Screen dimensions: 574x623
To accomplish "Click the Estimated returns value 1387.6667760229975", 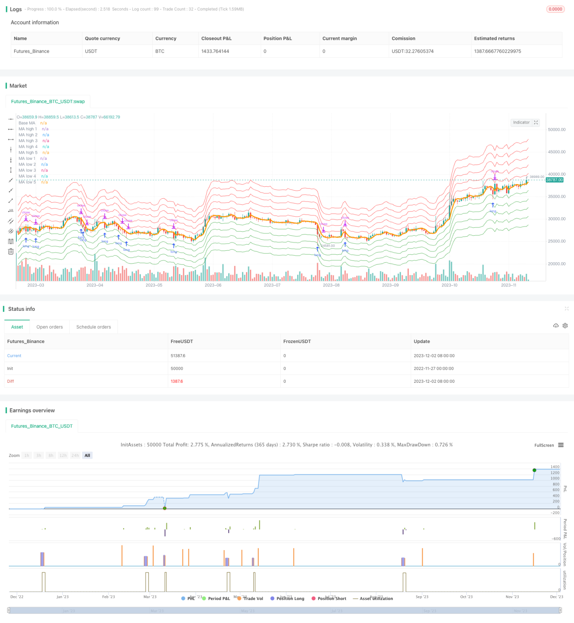I will pyautogui.click(x=498, y=51).
